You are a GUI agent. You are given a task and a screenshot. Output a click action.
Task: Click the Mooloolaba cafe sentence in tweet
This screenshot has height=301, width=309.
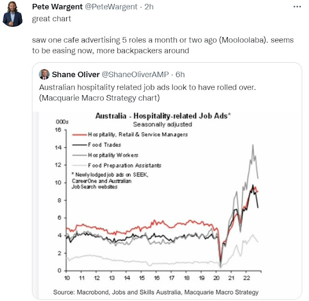(x=163, y=45)
